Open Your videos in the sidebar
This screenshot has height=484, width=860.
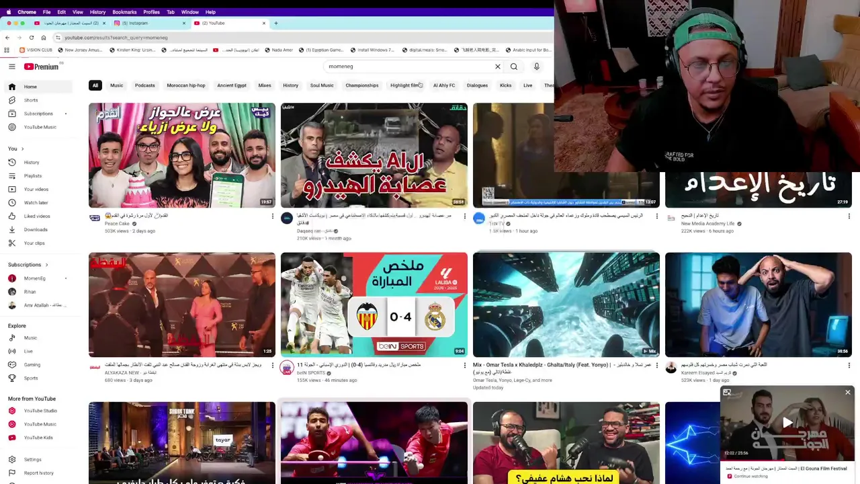pyautogui.click(x=38, y=189)
